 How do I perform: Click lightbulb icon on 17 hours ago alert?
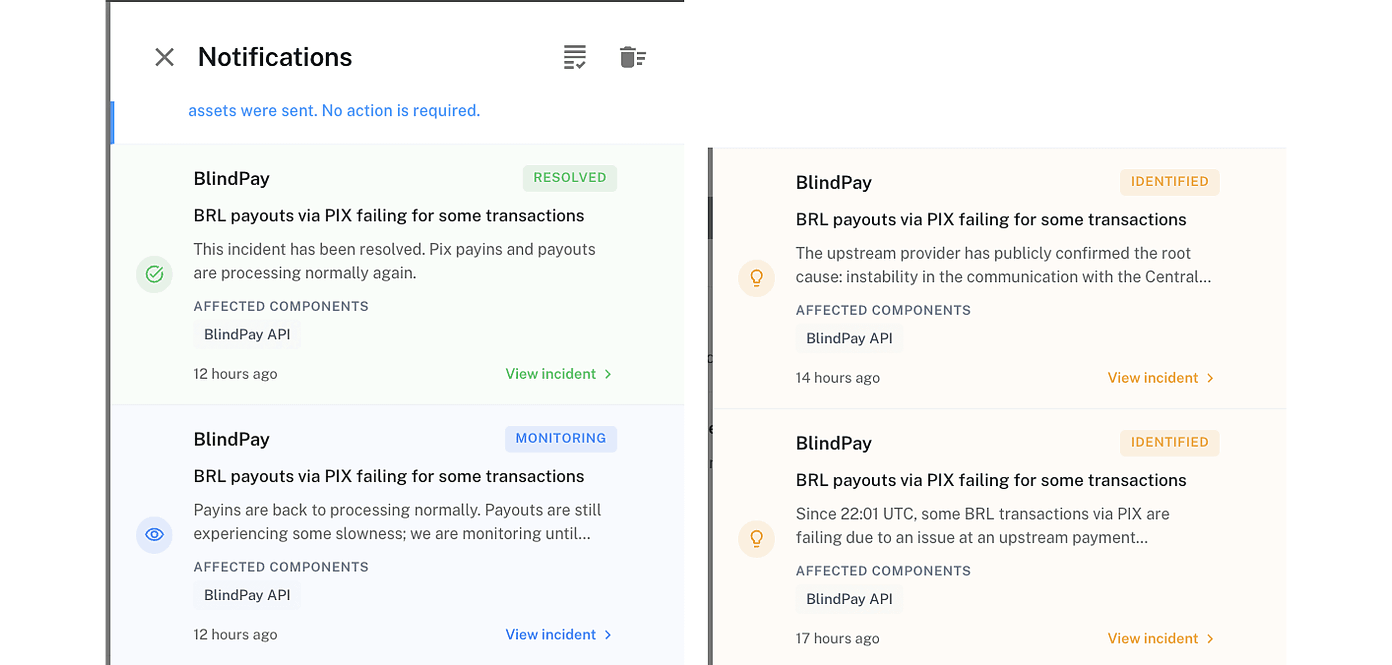(x=757, y=539)
